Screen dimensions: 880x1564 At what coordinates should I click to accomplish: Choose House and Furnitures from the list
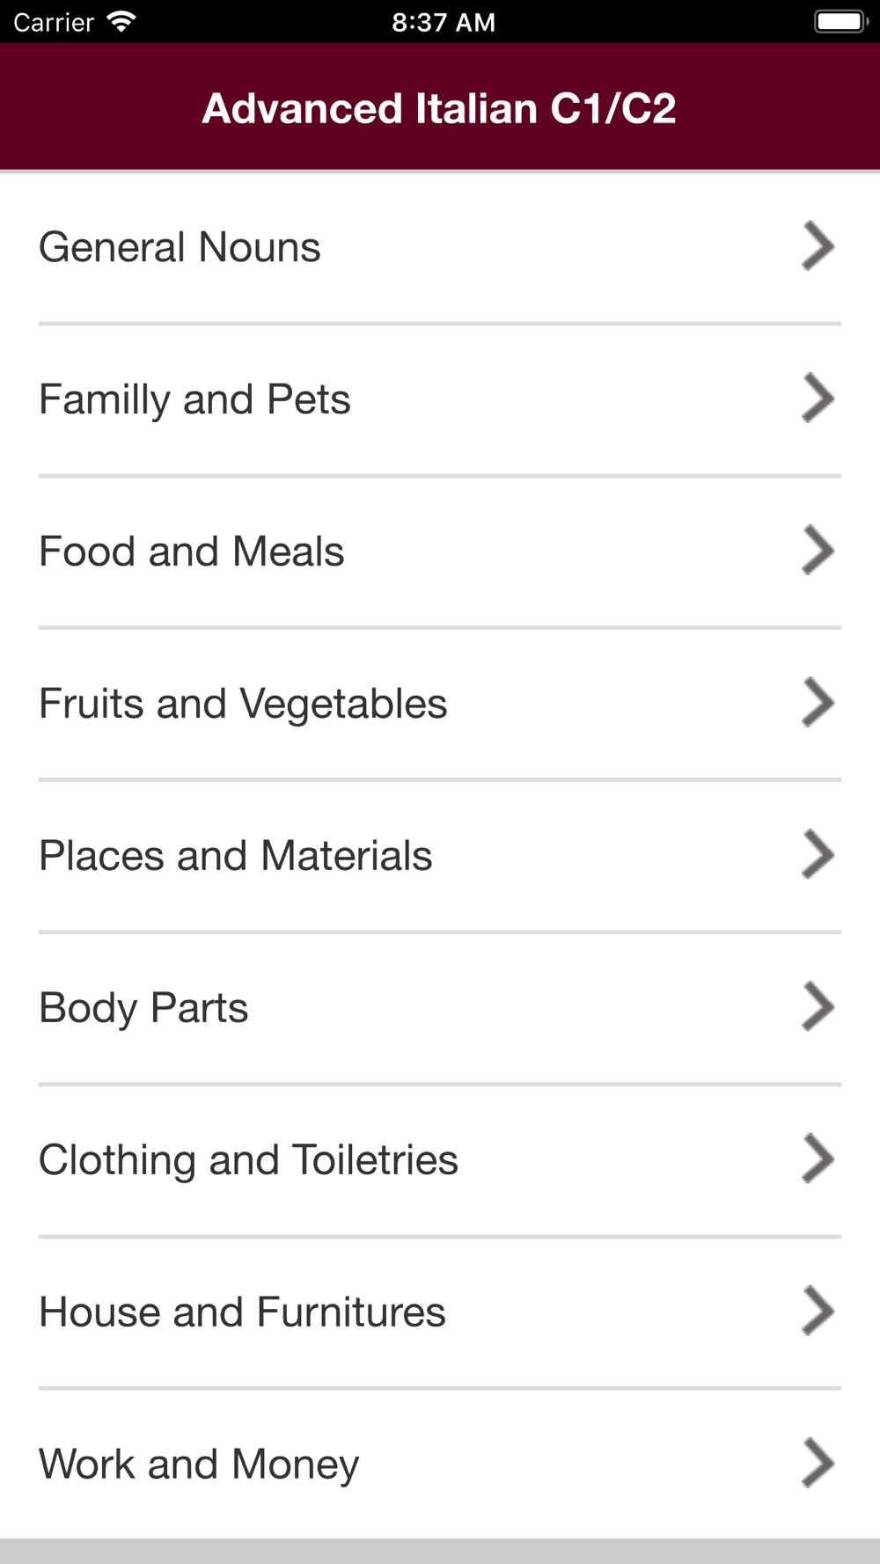pos(440,1313)
